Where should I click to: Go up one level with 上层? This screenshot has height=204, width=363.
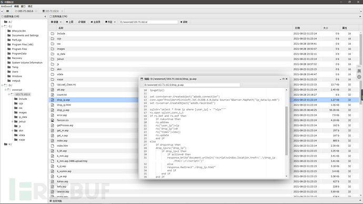69,22
